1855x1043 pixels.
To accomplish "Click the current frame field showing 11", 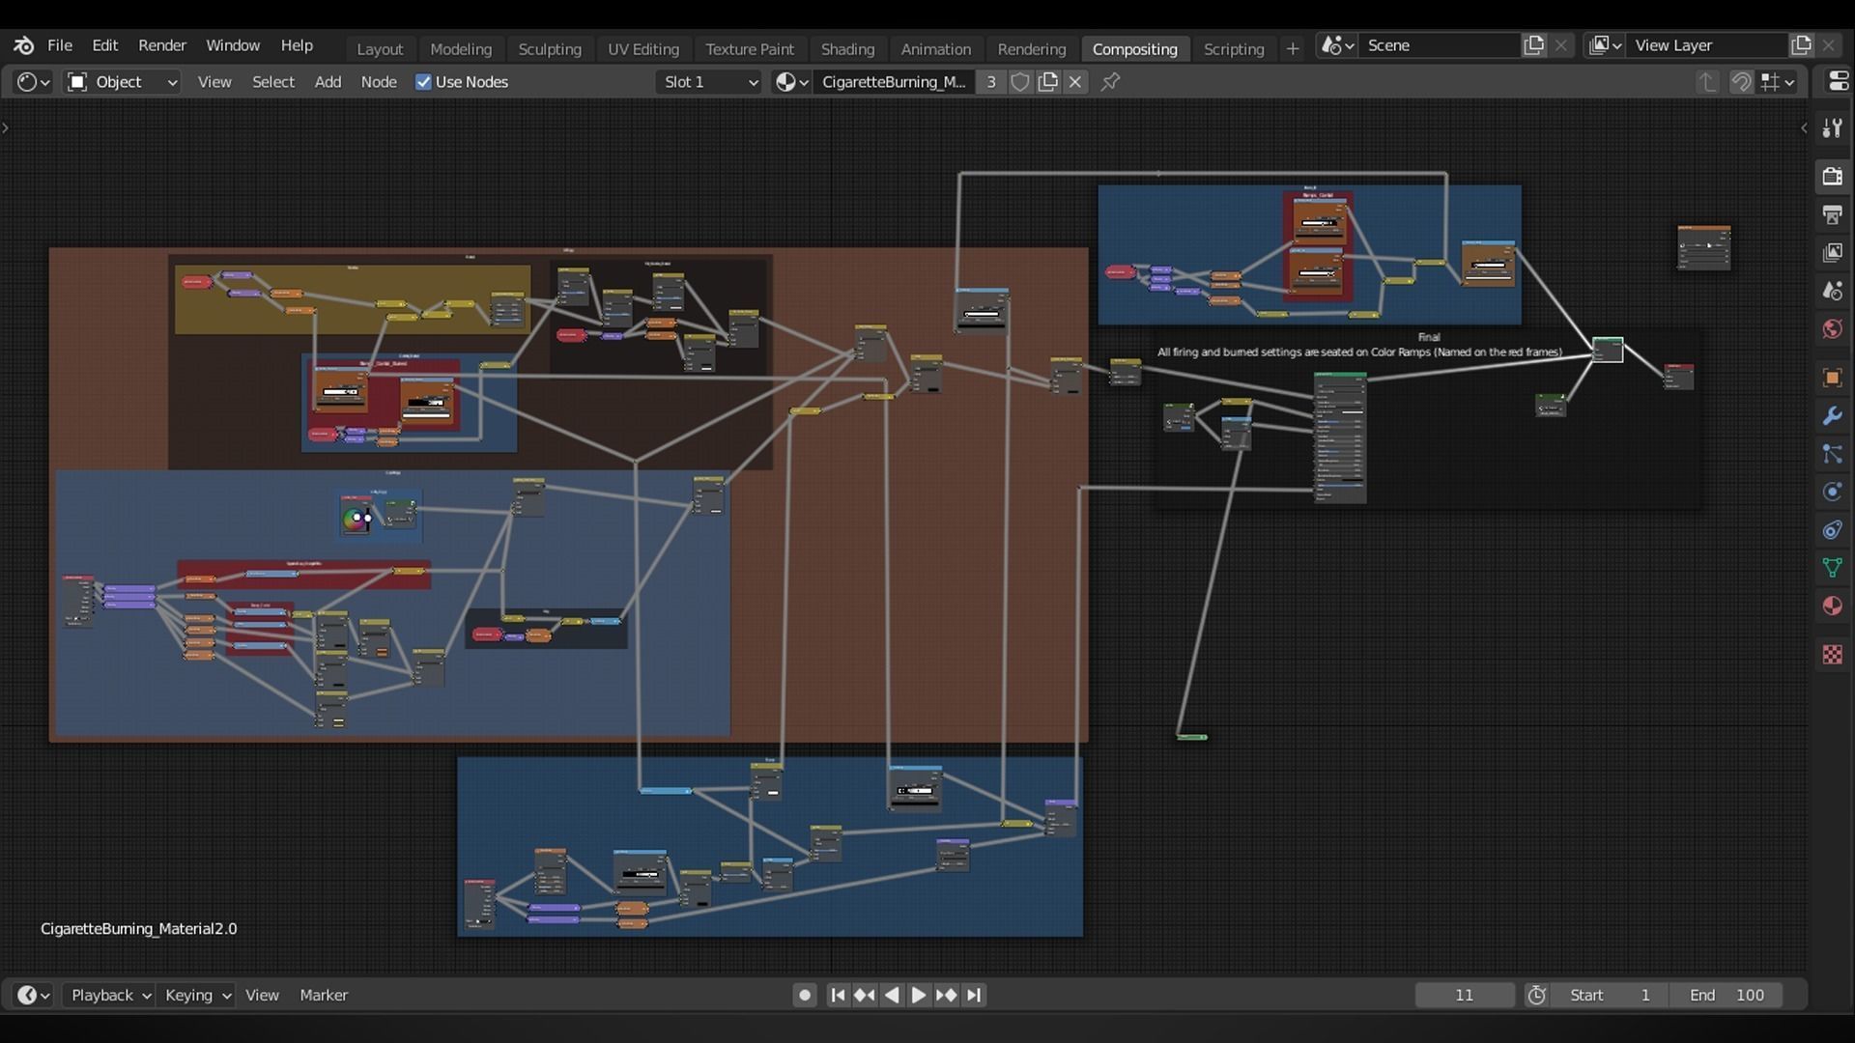I will 1464,995.
